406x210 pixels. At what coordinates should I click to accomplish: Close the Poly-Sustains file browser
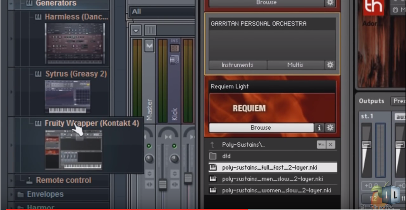[x=330, y=145]
